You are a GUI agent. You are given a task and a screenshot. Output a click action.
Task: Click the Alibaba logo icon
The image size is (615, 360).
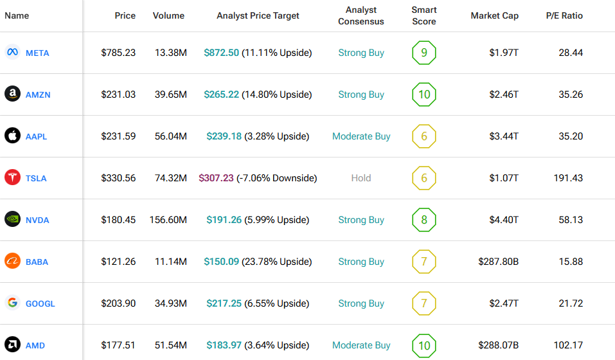coord(12,262)
